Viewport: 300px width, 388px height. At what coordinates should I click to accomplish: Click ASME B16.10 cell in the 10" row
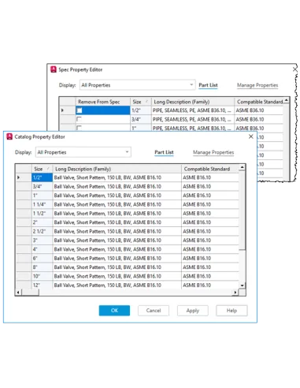210,276
